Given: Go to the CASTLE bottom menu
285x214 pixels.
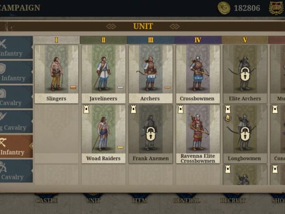Looking at the screenshot, I should coord(47,200).
